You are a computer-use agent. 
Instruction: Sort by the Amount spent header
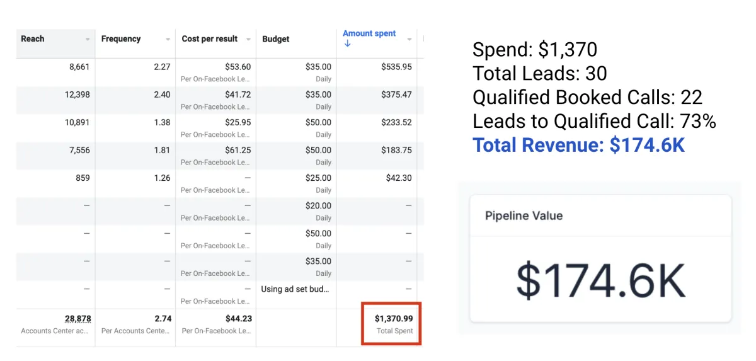(369, 33)
